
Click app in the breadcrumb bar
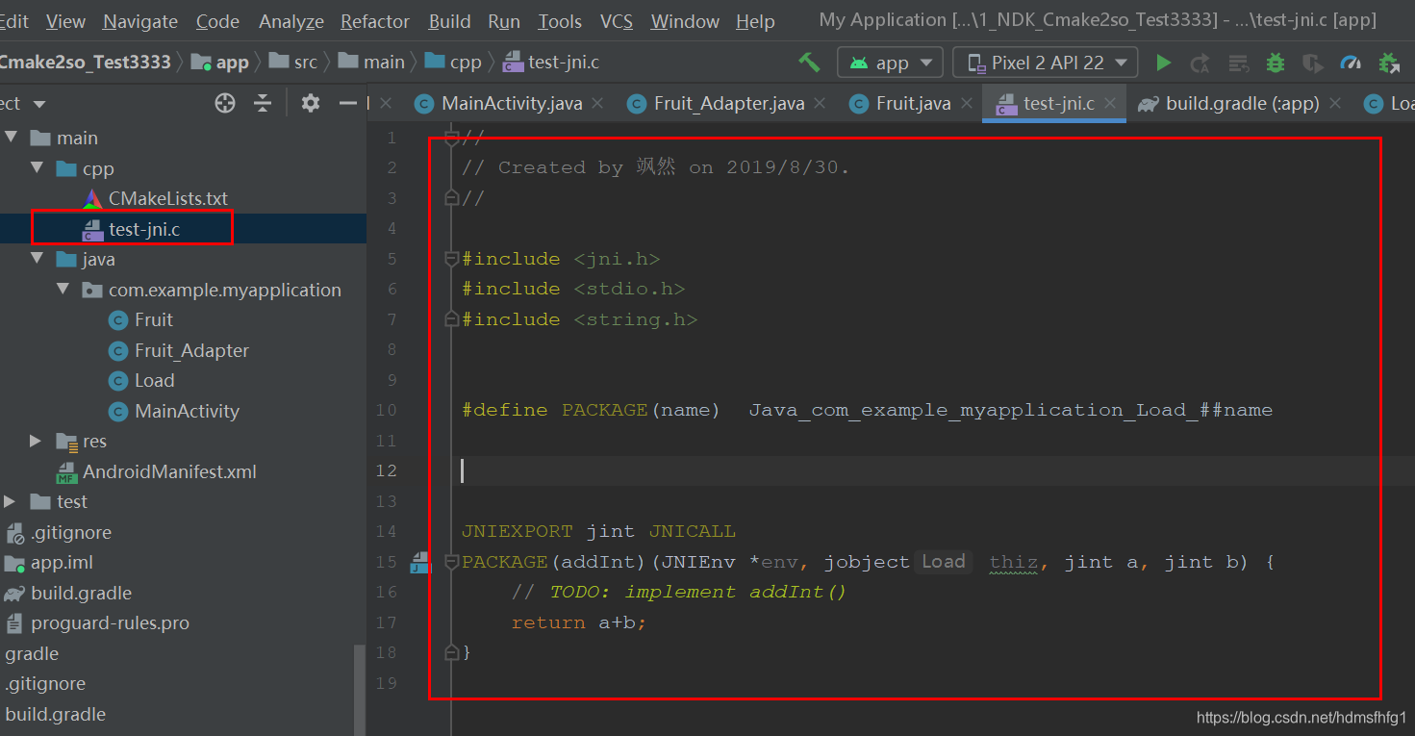pos(220,63)
